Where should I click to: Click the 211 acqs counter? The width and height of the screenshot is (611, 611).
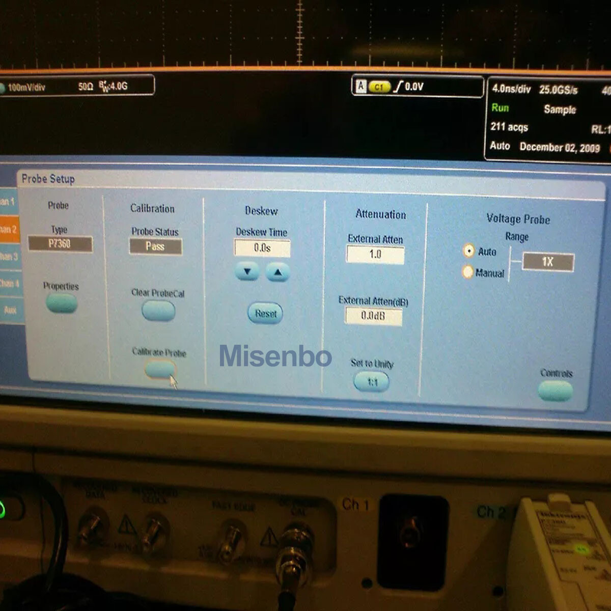(x=509, y=127)
